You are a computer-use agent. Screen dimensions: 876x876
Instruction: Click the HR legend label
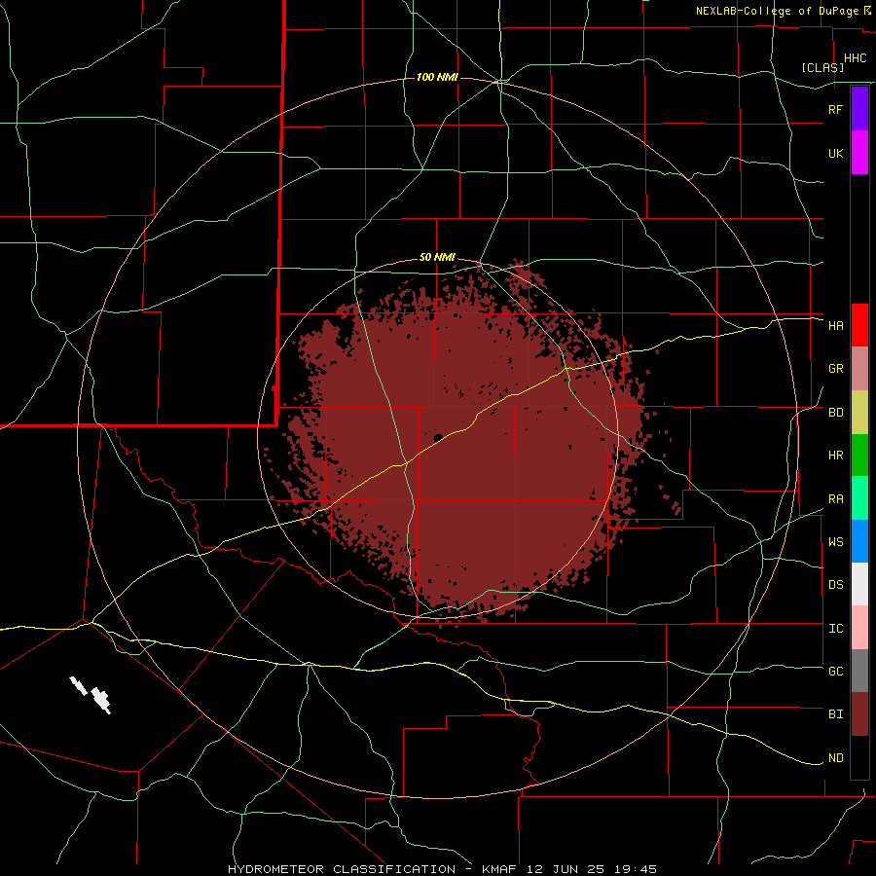coord(835,456)
